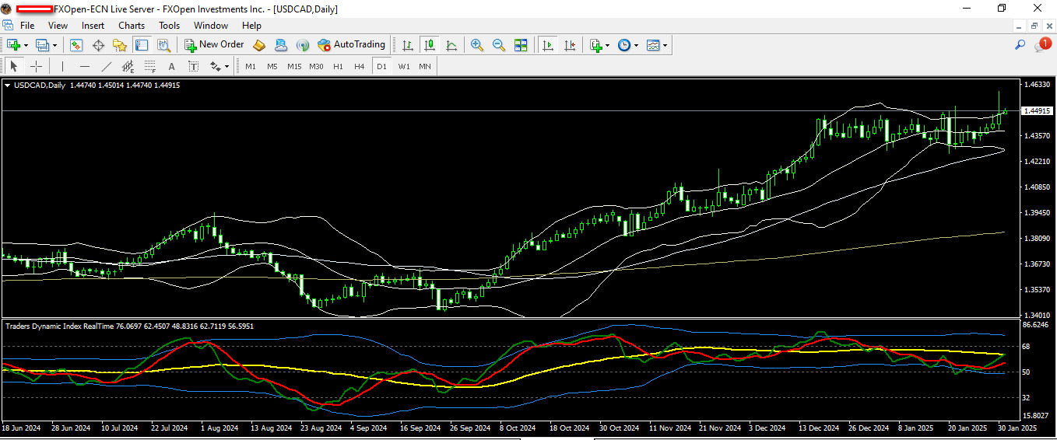
Task: Switch chart to Bar Chart mode
Action: [407, 45]
